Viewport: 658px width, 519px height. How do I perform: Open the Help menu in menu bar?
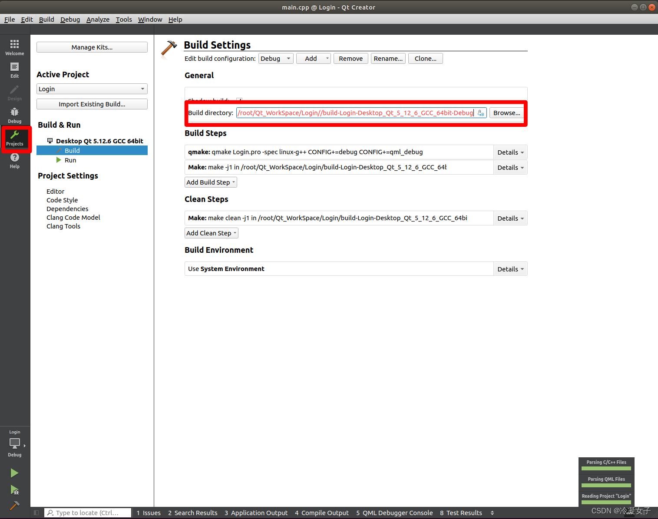(175, 20)
